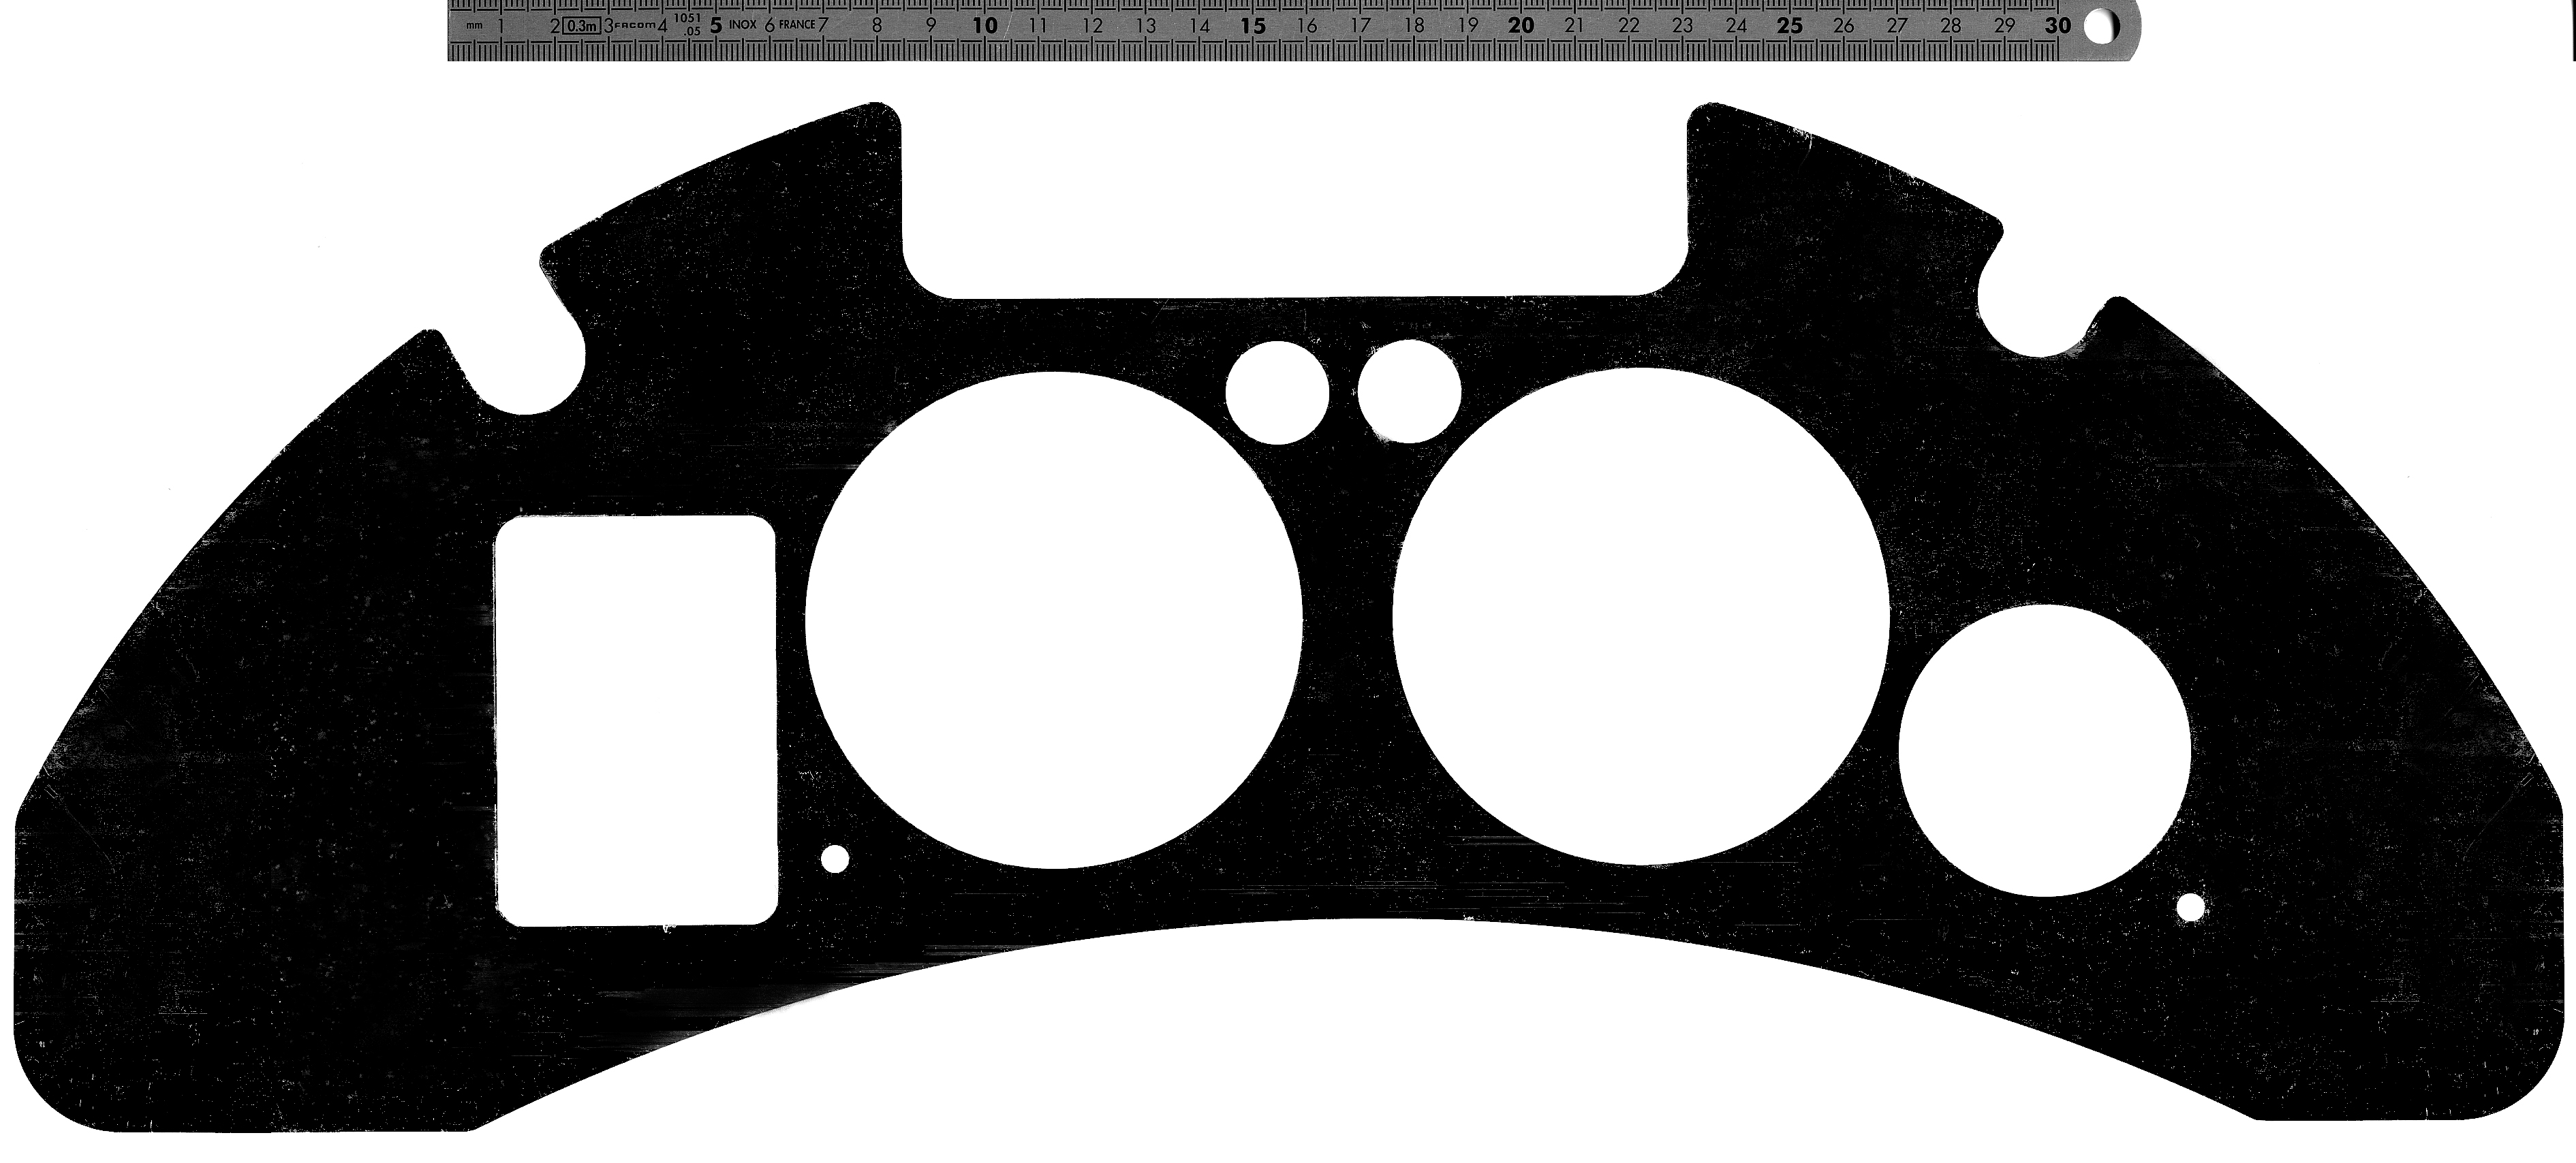The width and height of the screenshot is (2576, 1163).
Task: Click the bold 30 on the ruler
Action: pyautogui.click(x=2058, y=26)
